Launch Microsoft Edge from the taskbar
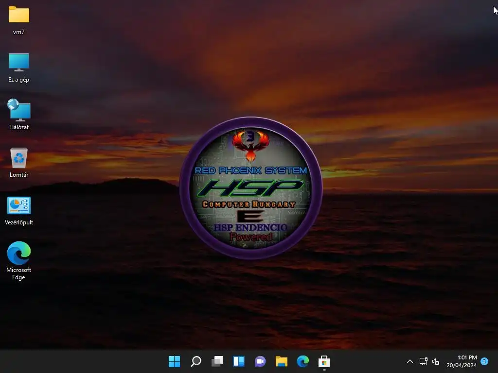Screen dimensions: 498x373 coord(303,361)
